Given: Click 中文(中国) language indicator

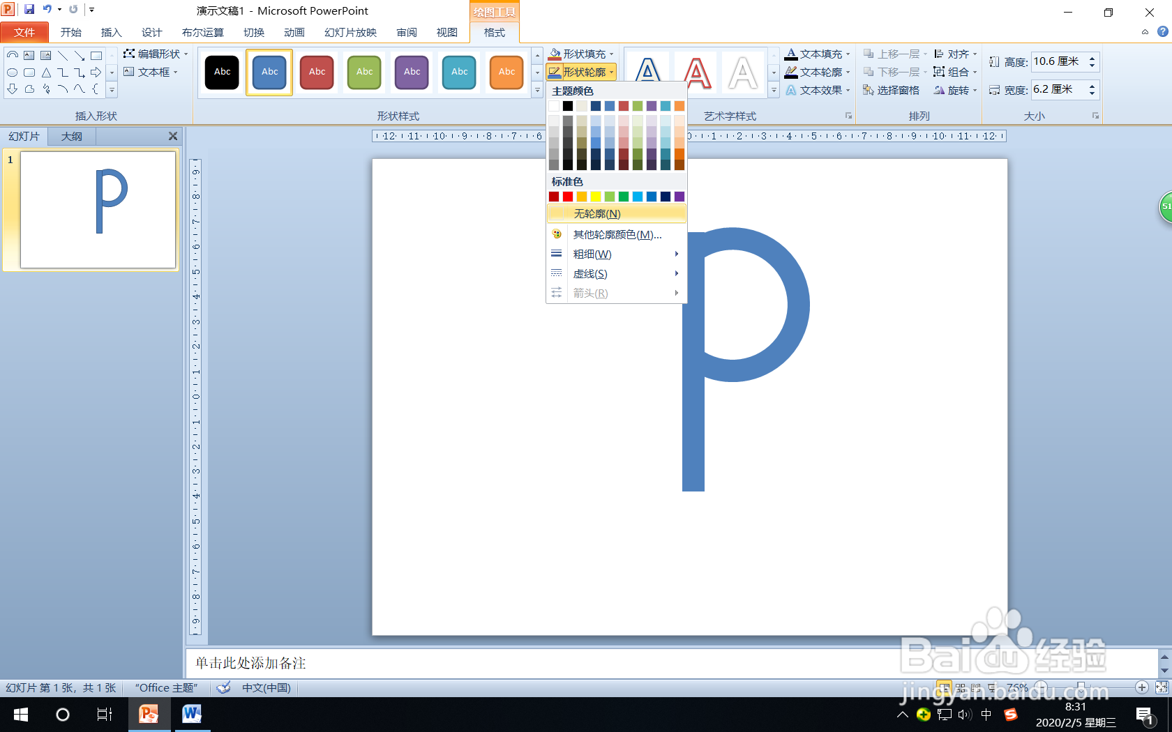Looking at the screenshot, I should (266, 687).
